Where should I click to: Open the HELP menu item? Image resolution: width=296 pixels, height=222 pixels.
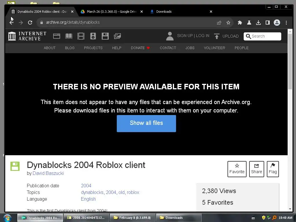[x=117, y=48]
